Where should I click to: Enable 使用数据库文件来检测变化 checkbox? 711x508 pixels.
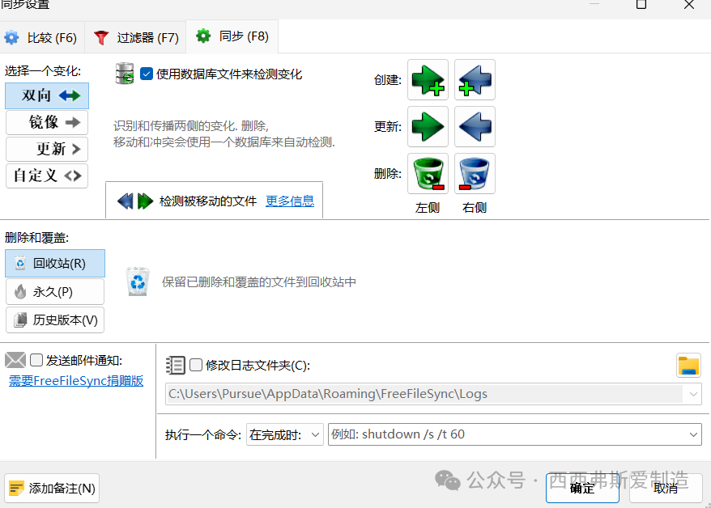point(147,74)
